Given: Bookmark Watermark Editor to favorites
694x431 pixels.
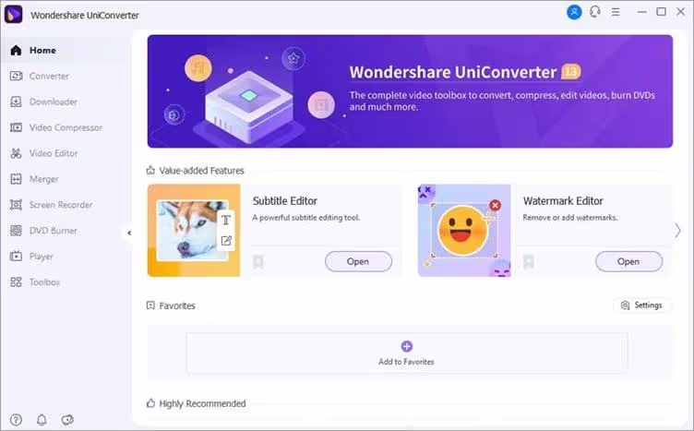Looking at the screenshot, I should point(528,262).
